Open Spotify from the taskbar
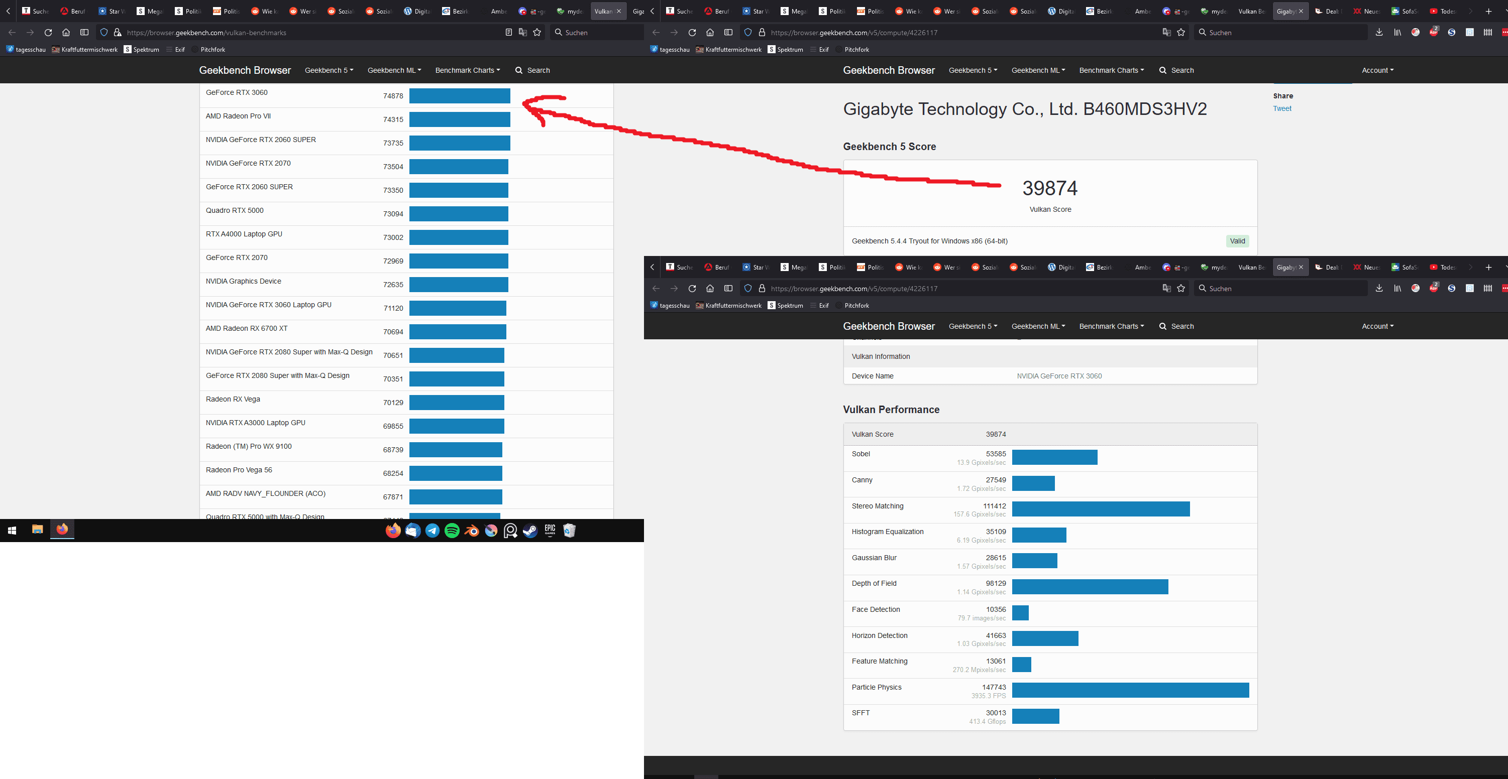The image size is (1508, 779). click(452, 531)
